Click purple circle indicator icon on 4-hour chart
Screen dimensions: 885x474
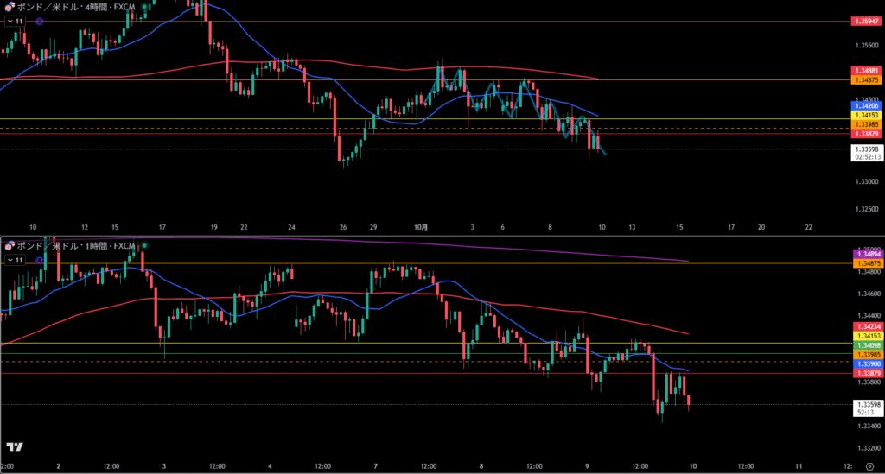tap(40, 21)
